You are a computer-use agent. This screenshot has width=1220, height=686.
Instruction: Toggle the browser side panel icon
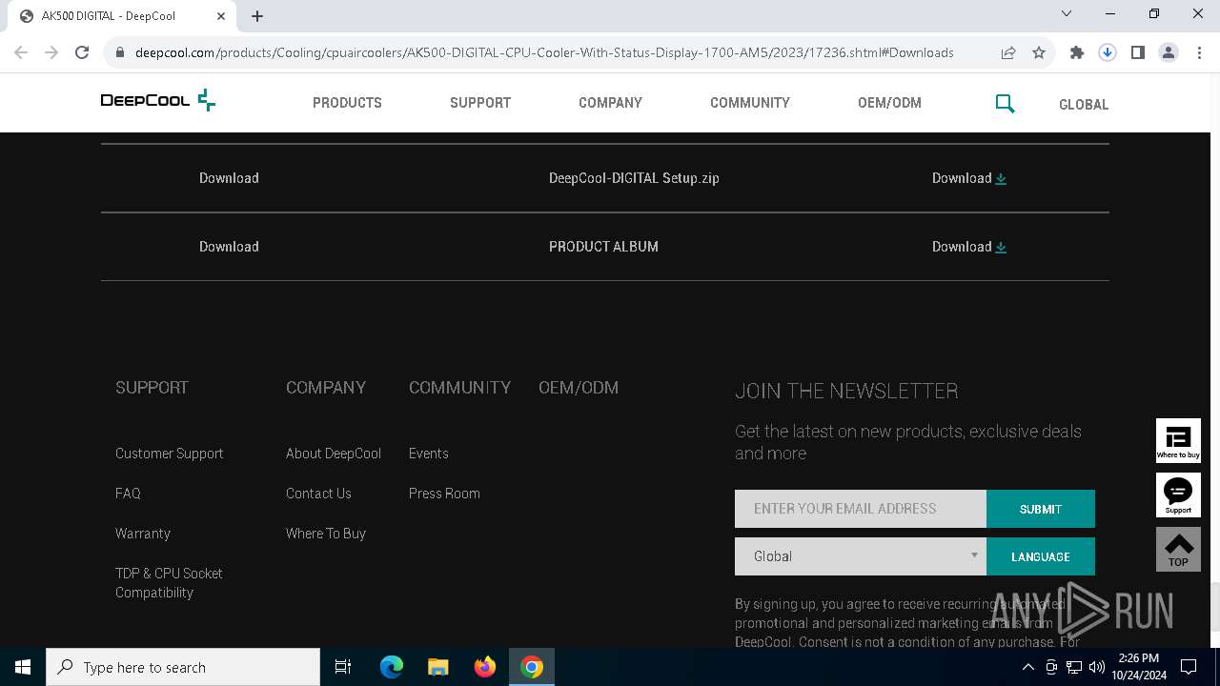pyautogui.click(x=1138, y=52)
